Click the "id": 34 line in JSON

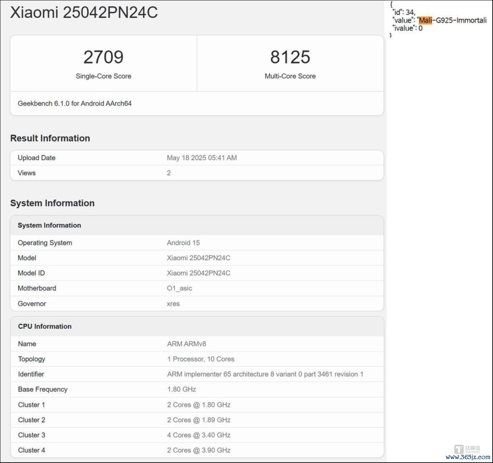404,13
